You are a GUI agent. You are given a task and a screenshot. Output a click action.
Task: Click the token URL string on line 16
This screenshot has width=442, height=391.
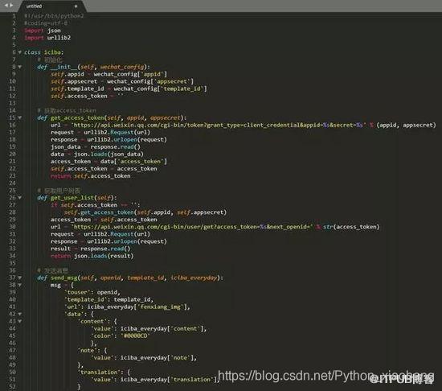pos(218,125)
